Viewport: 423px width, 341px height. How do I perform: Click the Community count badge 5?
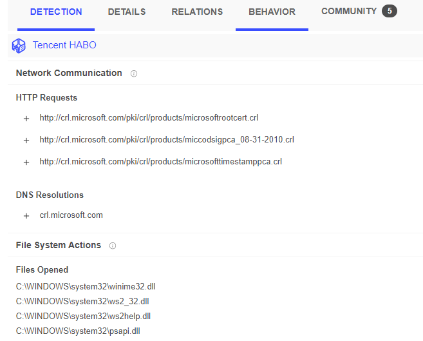(390, 11)
